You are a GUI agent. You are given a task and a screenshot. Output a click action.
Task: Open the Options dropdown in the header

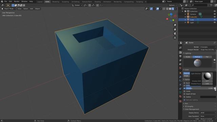[173, 5]
